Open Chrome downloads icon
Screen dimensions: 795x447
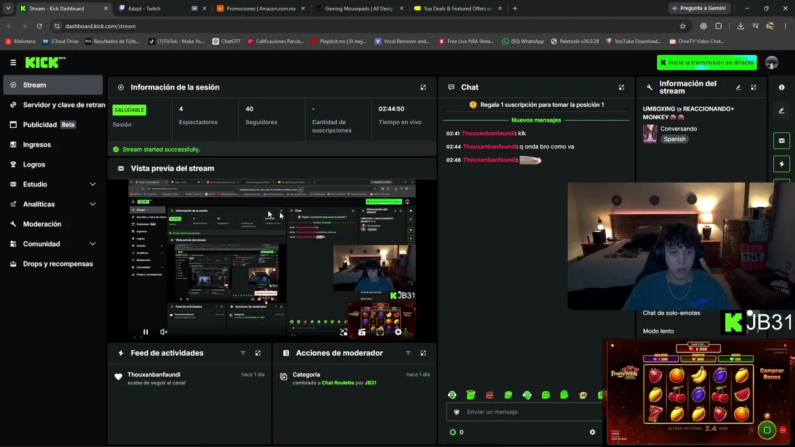(x=740, y=26)
